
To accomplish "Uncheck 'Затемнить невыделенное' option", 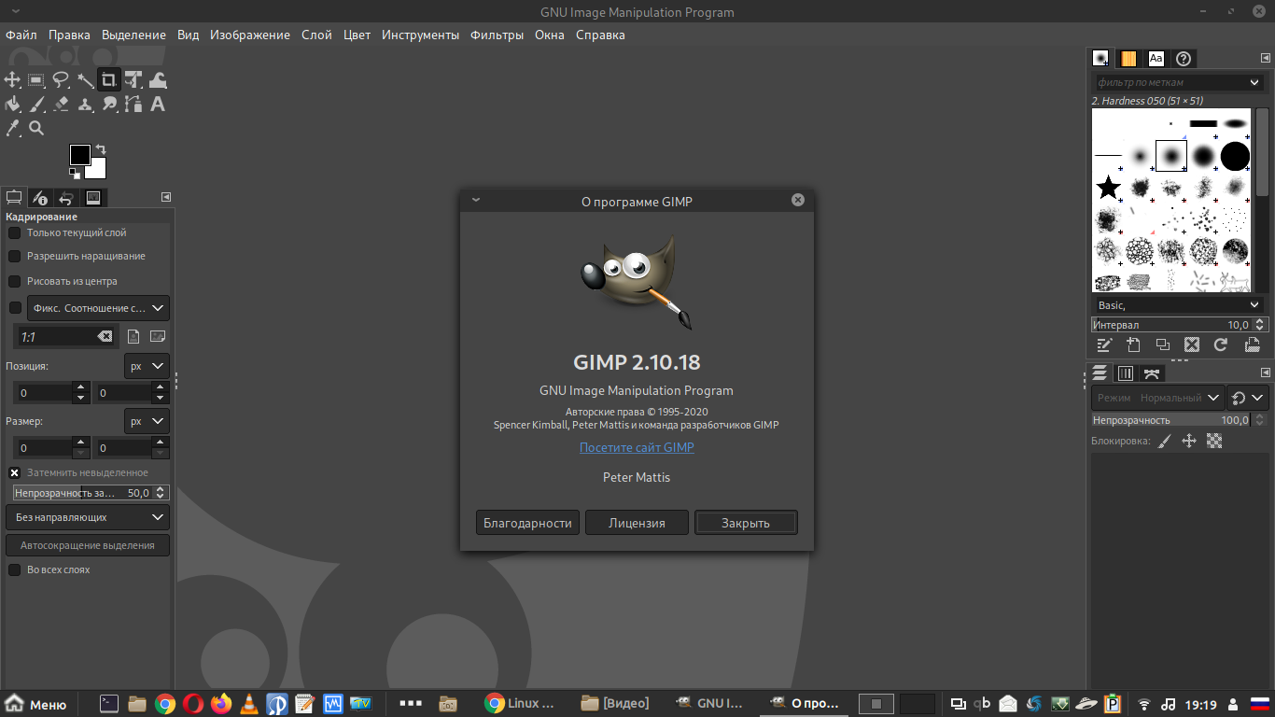I will (x=15, y=472).
